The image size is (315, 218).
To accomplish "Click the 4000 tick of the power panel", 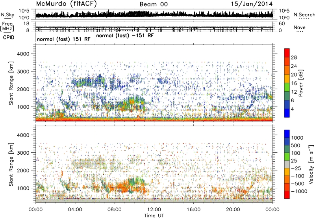I will [23, 54].
